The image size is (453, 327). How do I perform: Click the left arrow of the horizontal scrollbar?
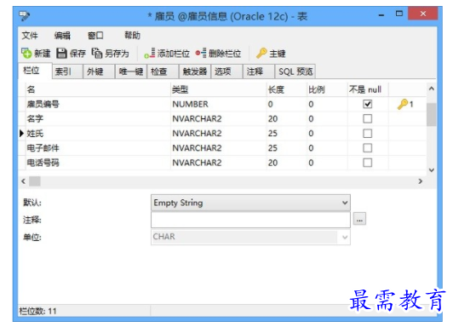point(23,181)
